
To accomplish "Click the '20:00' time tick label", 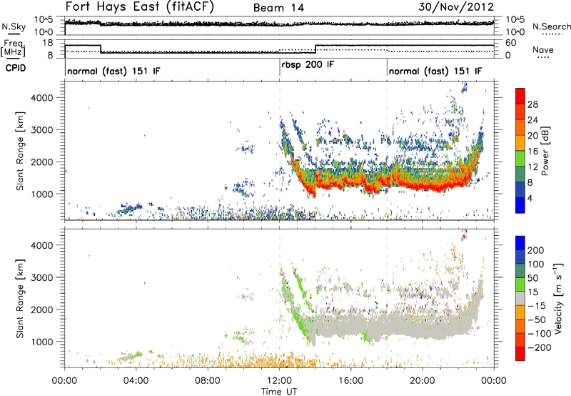I will [x=423, y=381].
